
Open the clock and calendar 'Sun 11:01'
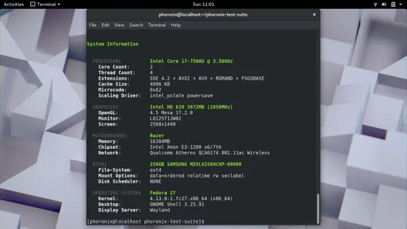pyautogui.click(x=203, y=4)
